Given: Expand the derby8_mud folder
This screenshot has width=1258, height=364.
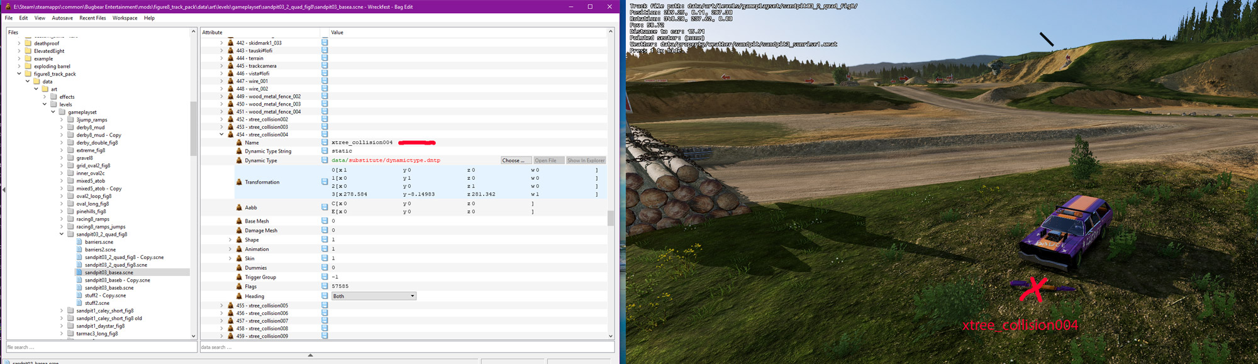Looking at the screenshot, I should [x=62, y=128].
